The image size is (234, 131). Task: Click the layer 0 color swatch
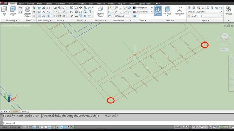[x=199, y=16]
